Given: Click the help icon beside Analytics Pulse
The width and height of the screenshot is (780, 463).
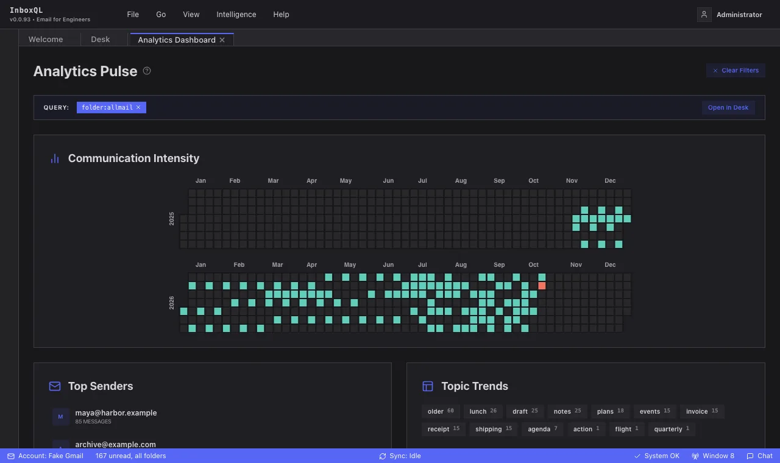Looking at the screenshot, I should (147, 71).
